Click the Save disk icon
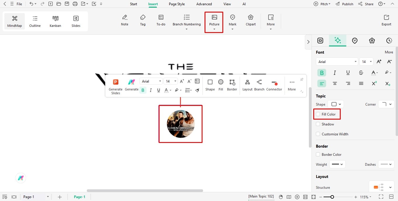Screen dimensions: 398x201 [x=67, y=4]
